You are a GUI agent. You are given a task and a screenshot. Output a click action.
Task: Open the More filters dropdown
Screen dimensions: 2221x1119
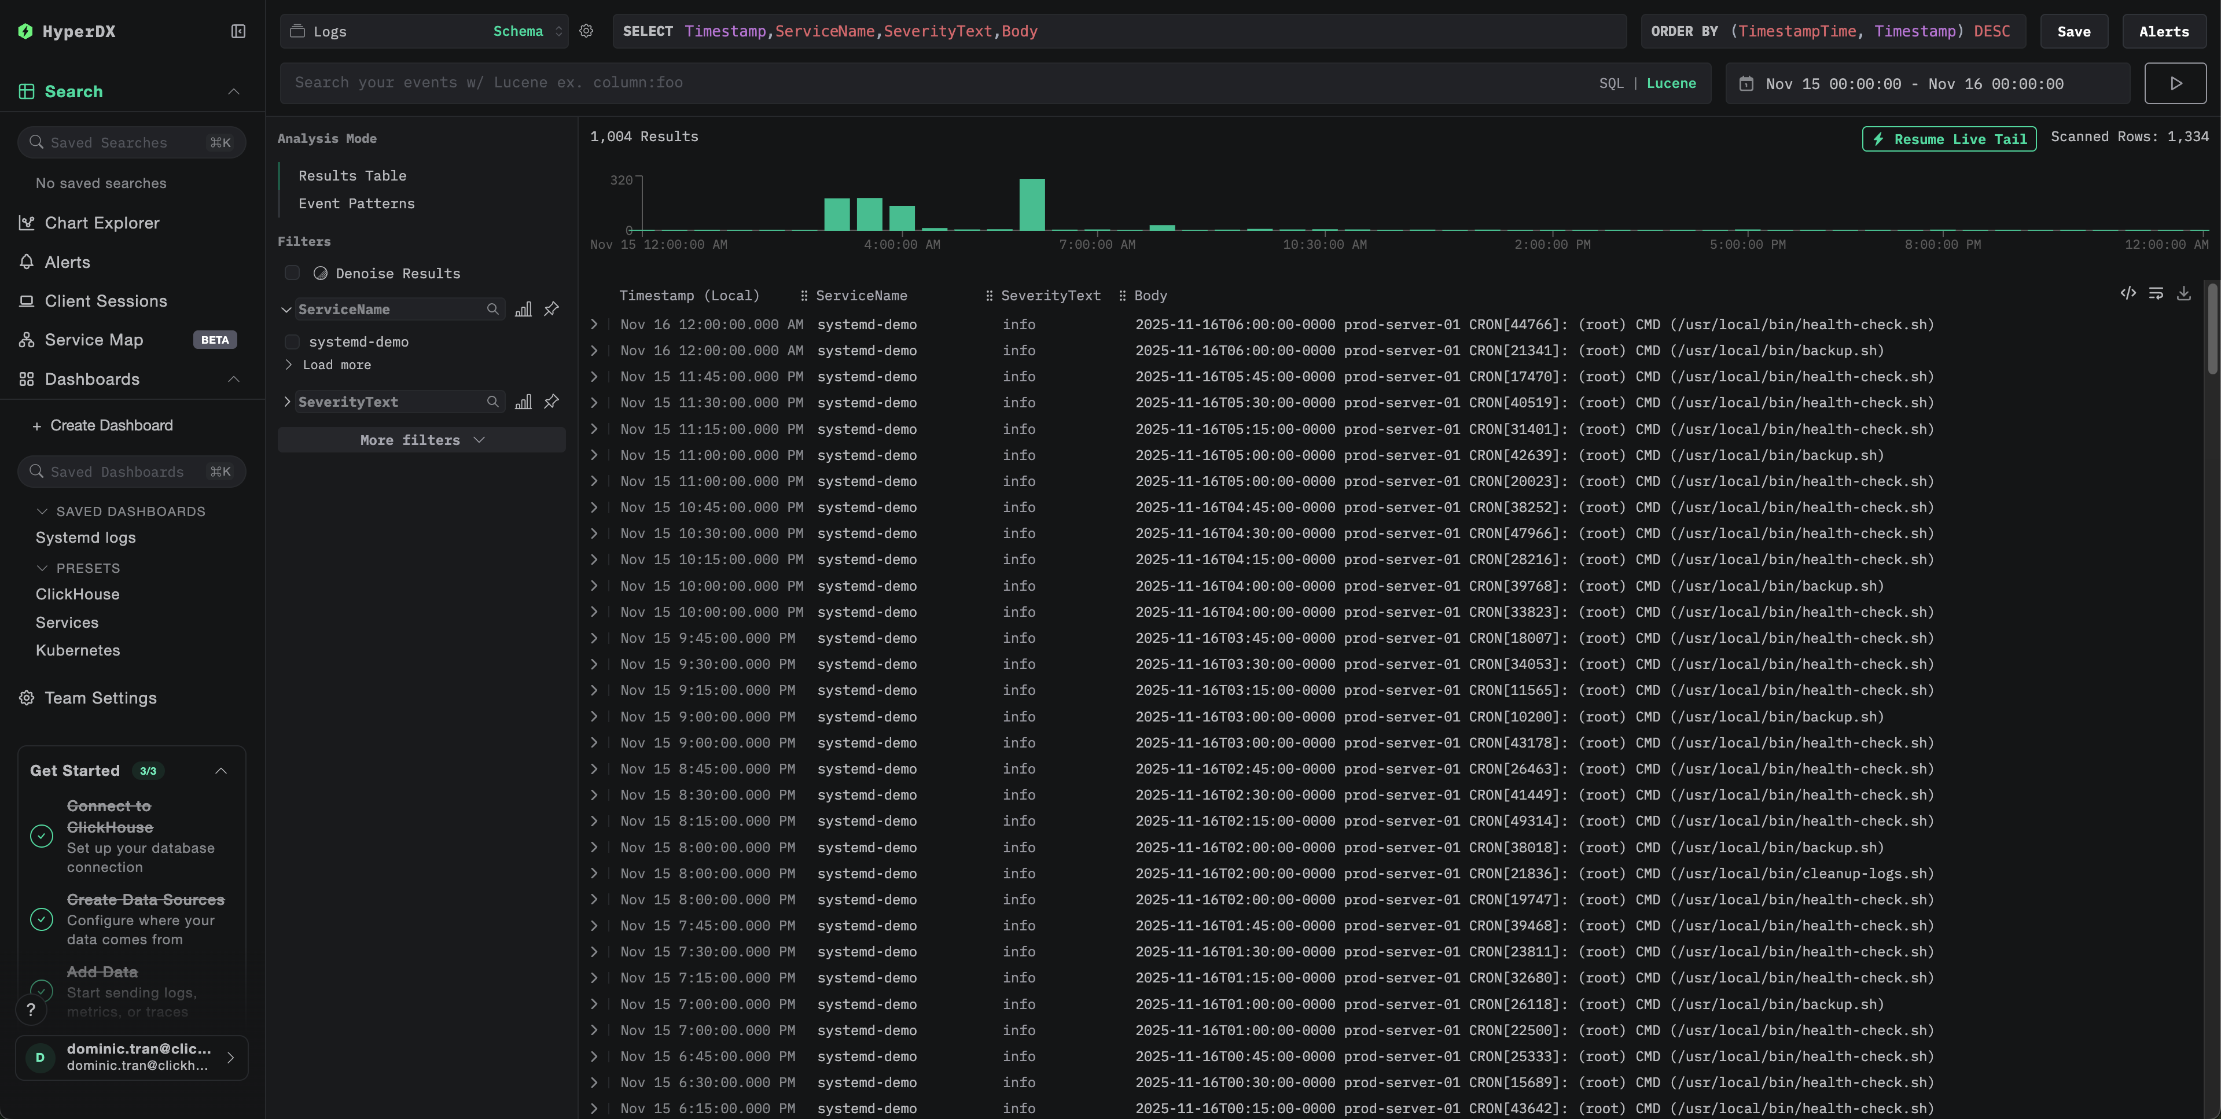[x=421, y=440]
